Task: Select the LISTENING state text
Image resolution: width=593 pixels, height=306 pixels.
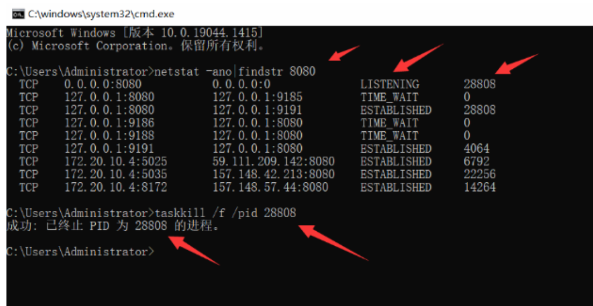Action: (x=390, y=84)
